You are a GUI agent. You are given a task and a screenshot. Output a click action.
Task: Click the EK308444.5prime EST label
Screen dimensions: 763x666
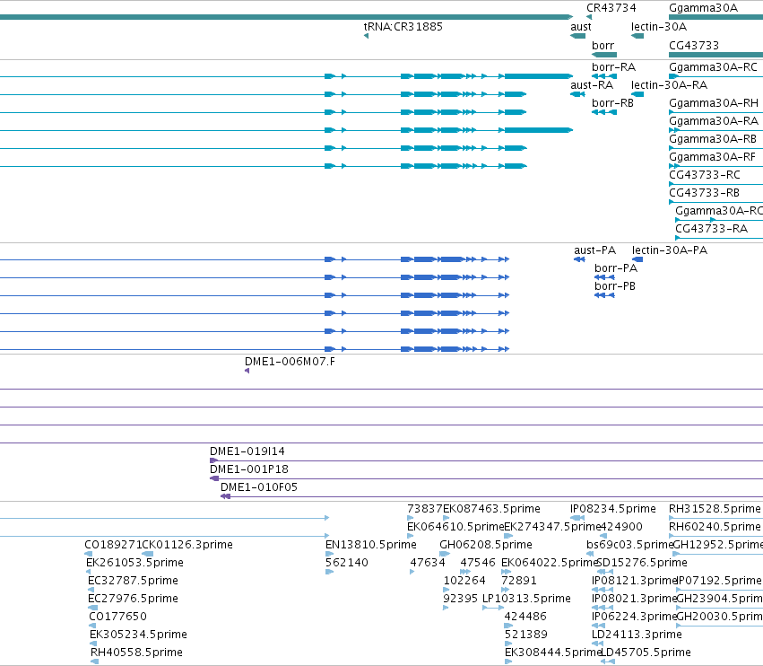553,653
